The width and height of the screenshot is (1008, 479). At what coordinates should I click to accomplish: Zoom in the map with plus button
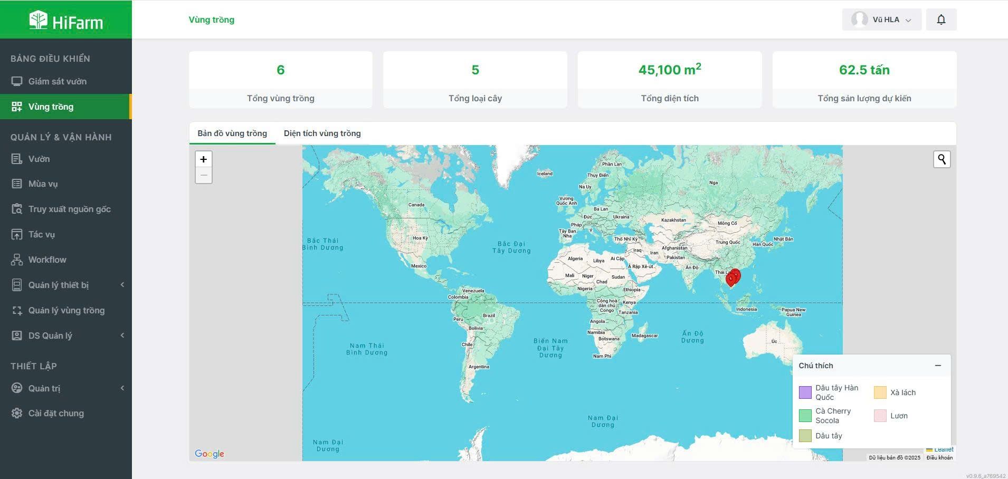click(203, 159)
